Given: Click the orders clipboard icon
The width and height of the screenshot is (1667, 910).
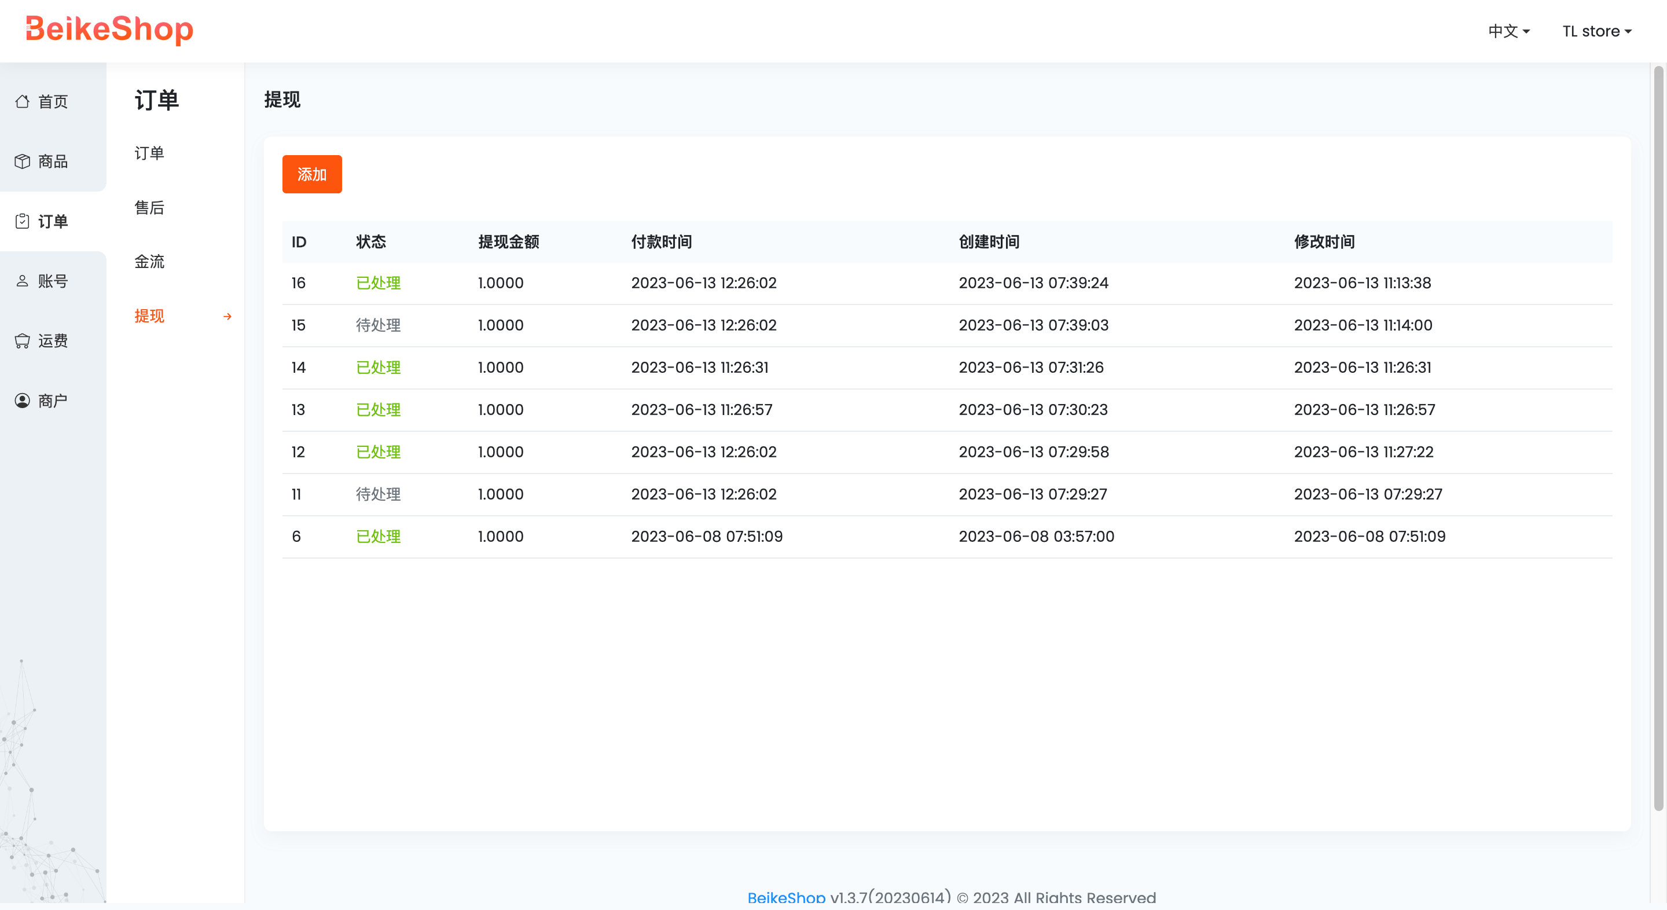Looking at the screenshot, I should tap(23, 221).
